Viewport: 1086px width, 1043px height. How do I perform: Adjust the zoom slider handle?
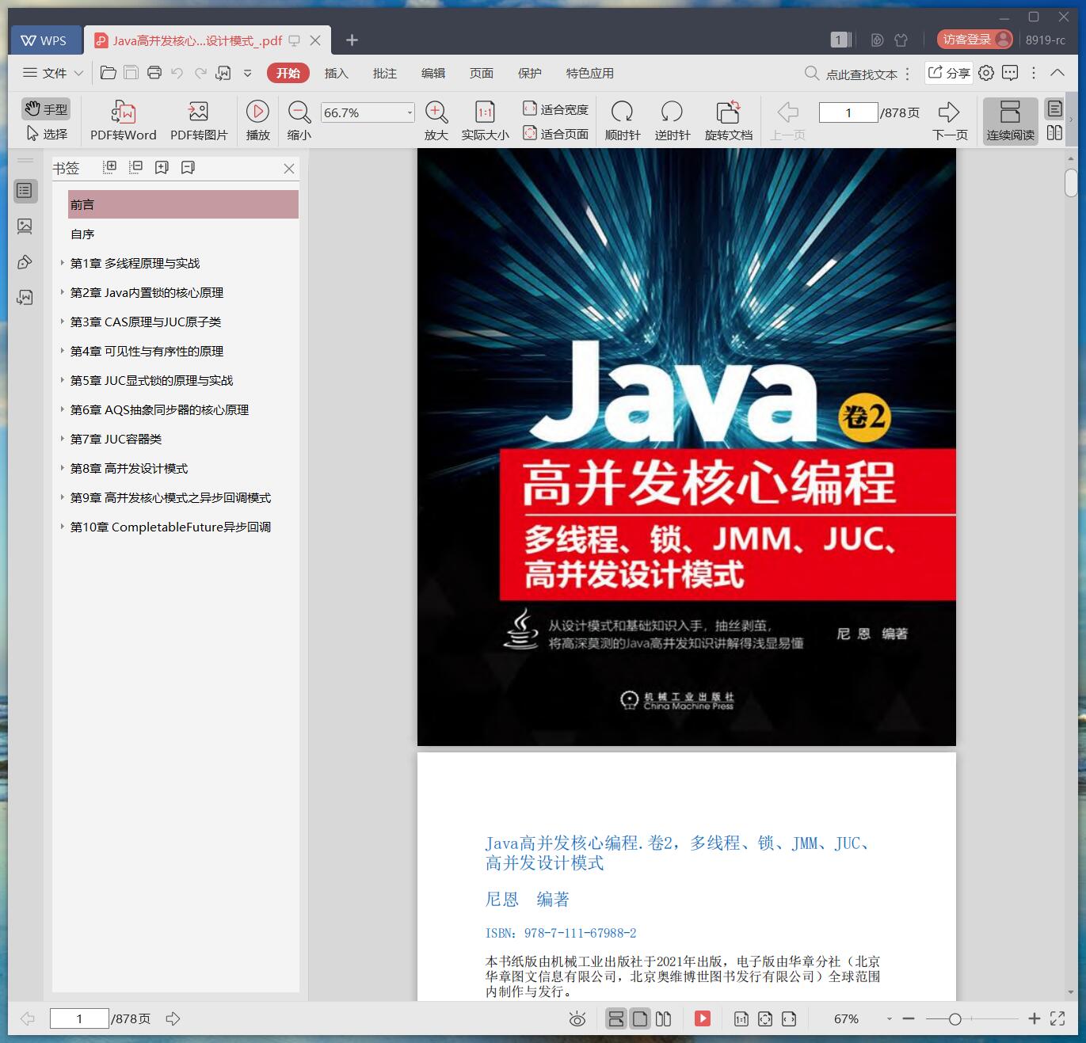pos(955,1019)
